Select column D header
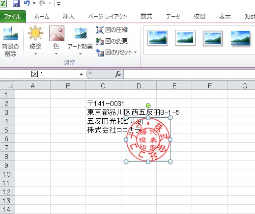Screen dimensions: 255x214 (139, 86)
